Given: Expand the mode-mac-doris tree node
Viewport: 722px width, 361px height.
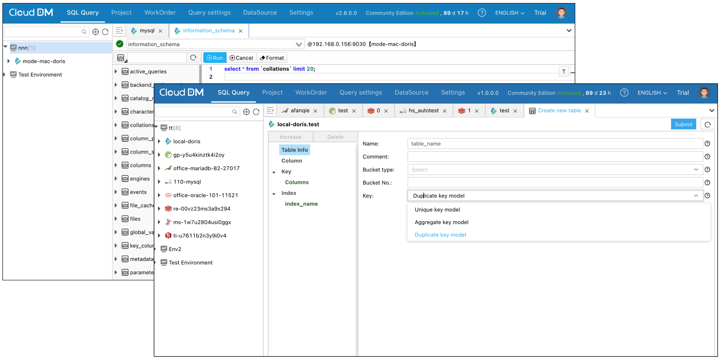Looking at the screenshot, I should [x=8, y=61].
